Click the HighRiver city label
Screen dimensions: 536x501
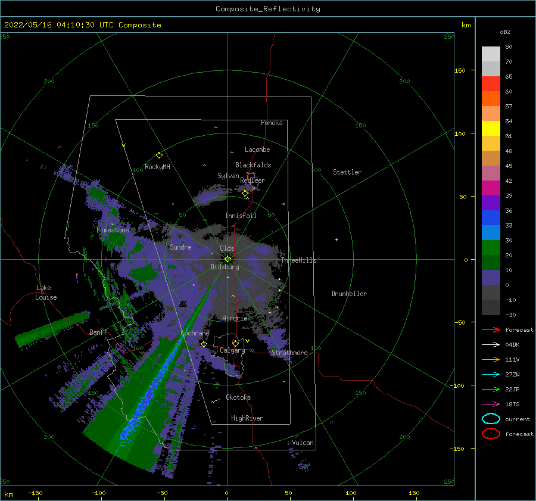[x=247, y=418]
